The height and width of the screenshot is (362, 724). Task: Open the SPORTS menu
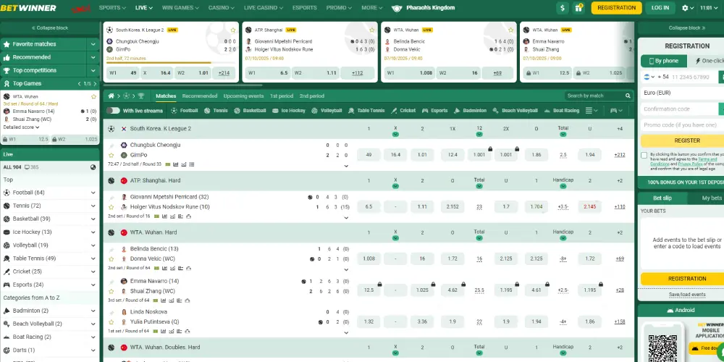[113, 8]
